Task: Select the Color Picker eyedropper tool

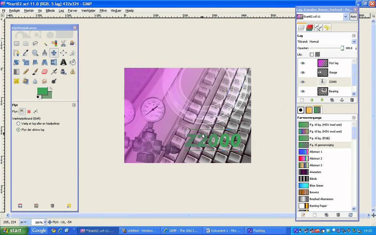Action: 26,53
